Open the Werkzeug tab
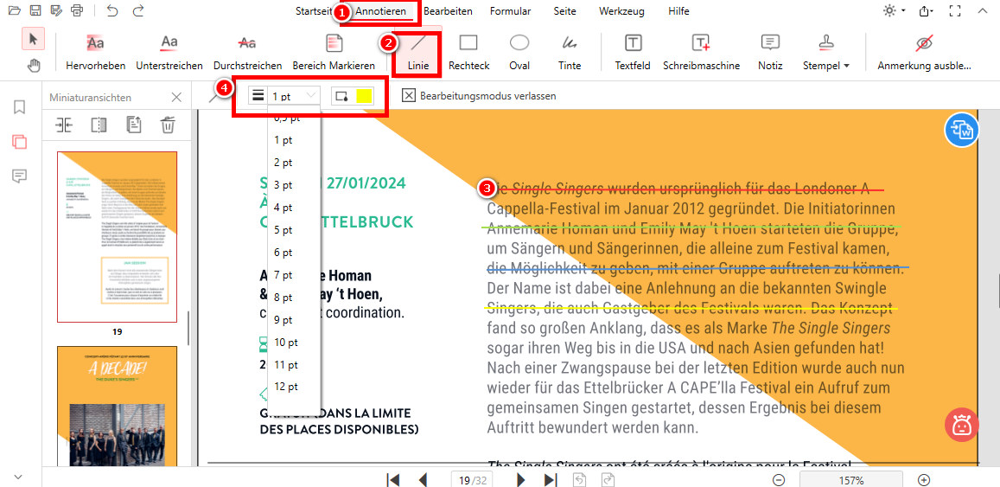The height and width of the screenshot is (487, 1000). [x=621, y=11]
